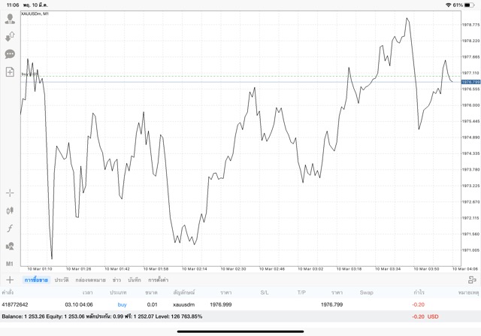Image resolution: width=481 pixels, height=336 pixels.
Task: Enable the crosshair cursor tool
Action: coord(10,193)
